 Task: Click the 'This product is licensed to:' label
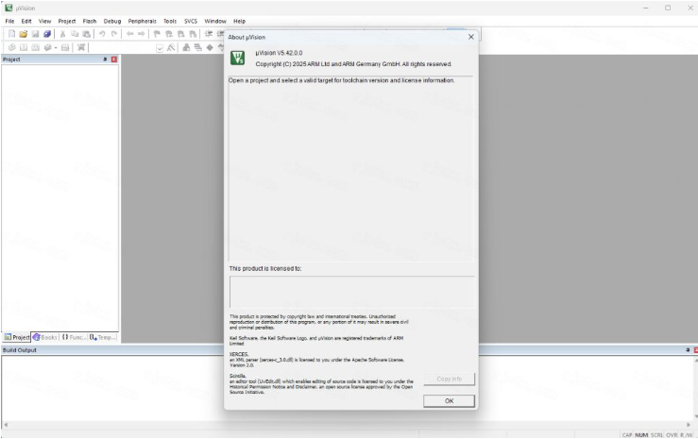[264, 269]
